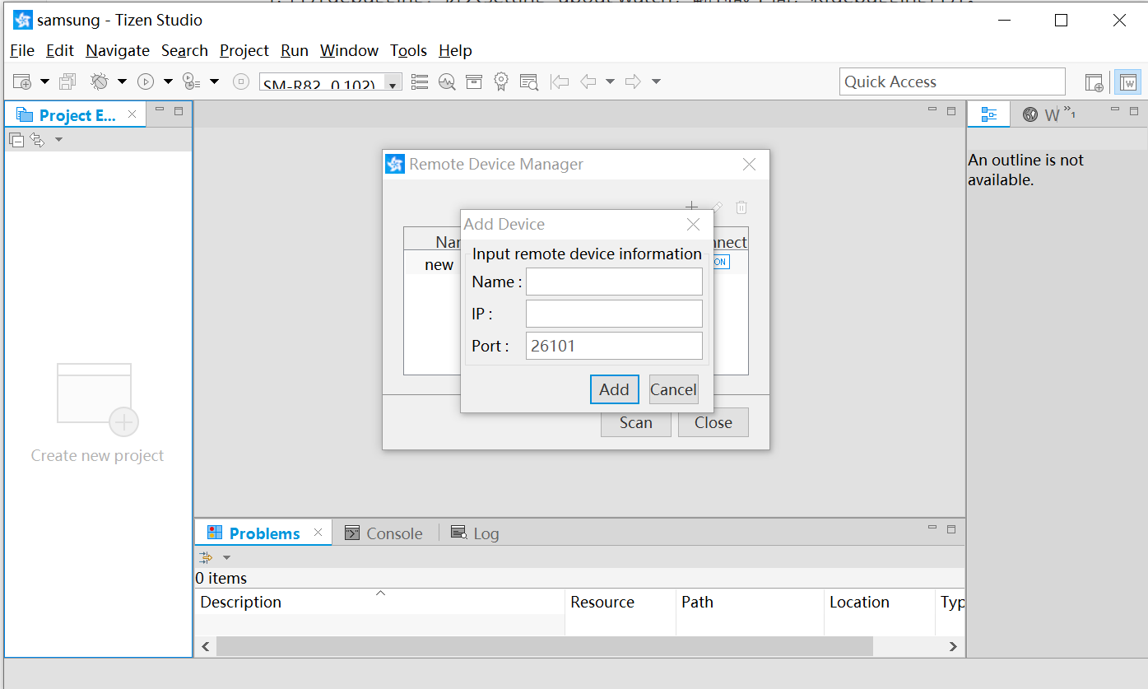Screen dimensions: 1148x689
Task: Click the Name input field
Action: (x=614, y=282)
